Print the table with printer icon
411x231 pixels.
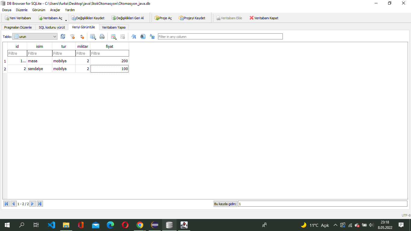tap(102, 36)
